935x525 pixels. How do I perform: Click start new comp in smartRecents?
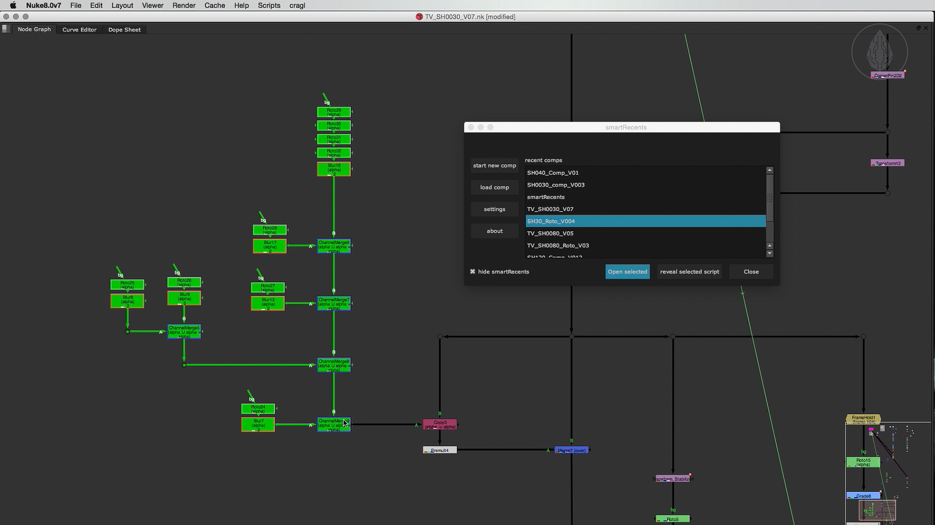(494, 165)
